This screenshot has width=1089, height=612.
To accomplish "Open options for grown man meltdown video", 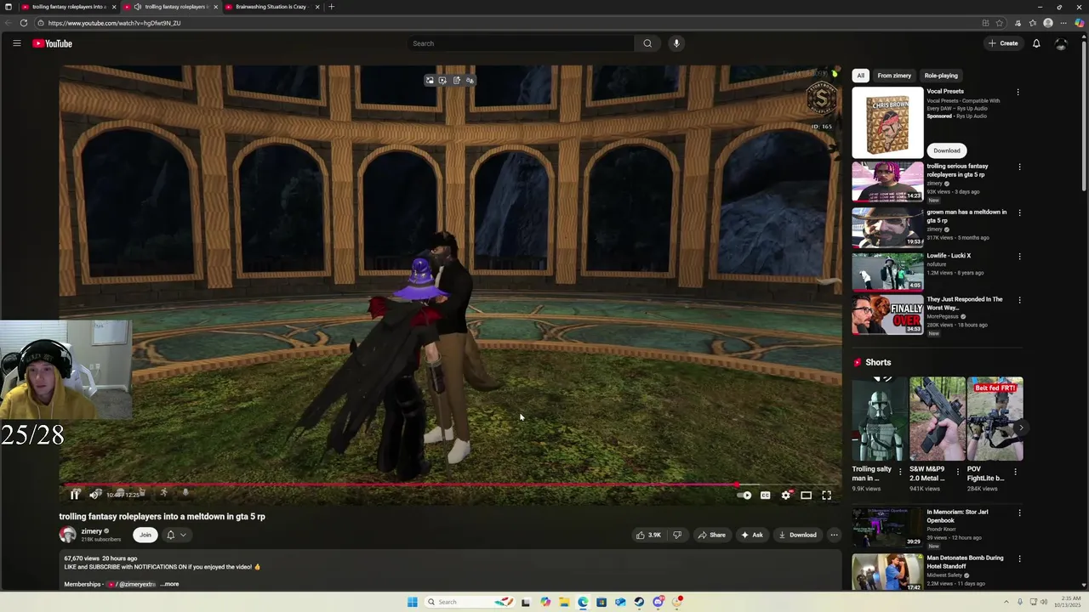I will (x=1019, y=212).
